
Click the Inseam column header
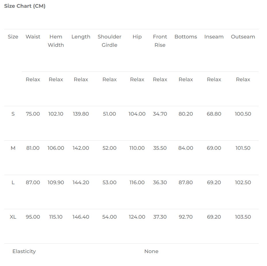pos(214,36)
